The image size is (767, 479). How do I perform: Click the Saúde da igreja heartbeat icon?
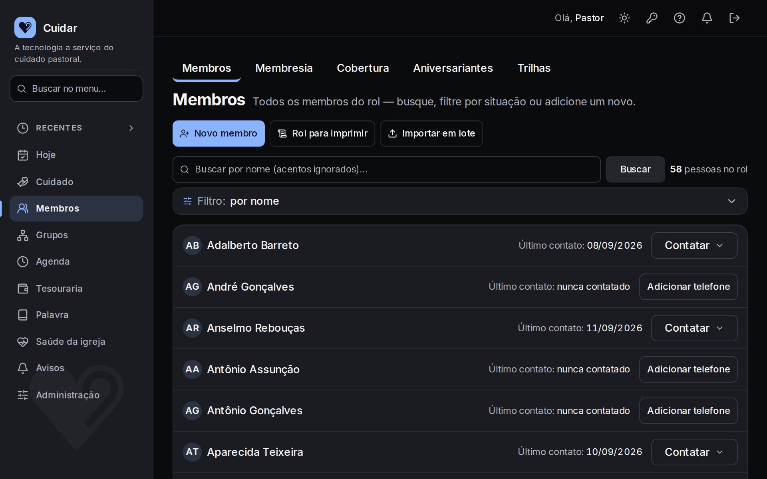(x=23, y=342)
